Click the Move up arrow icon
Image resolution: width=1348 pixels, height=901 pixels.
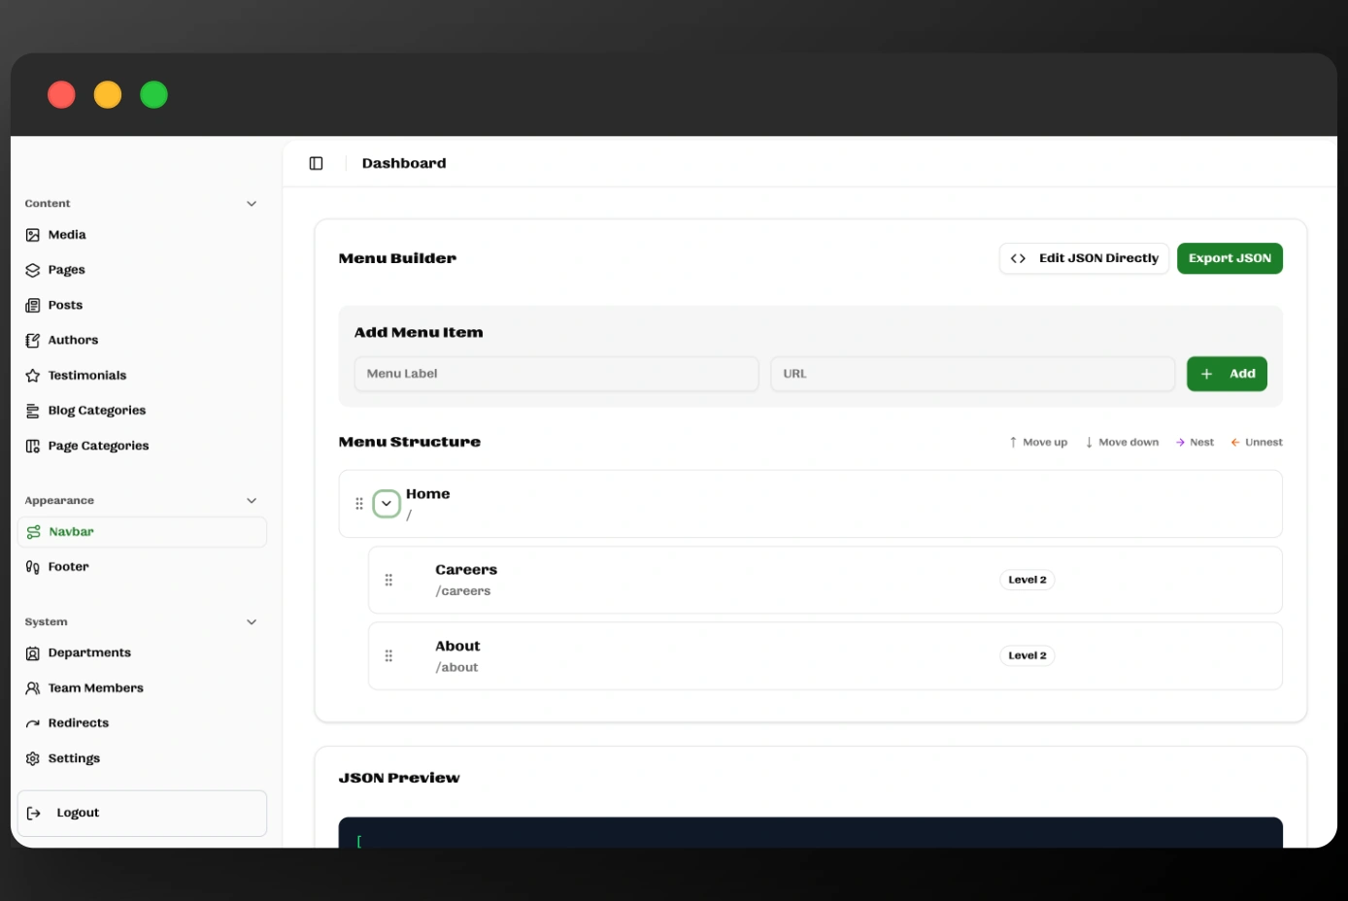pyautogui.click(x=1013, y=442)
